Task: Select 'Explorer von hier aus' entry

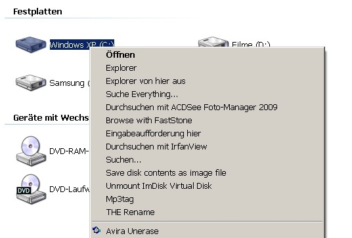Action: [208, 81]
